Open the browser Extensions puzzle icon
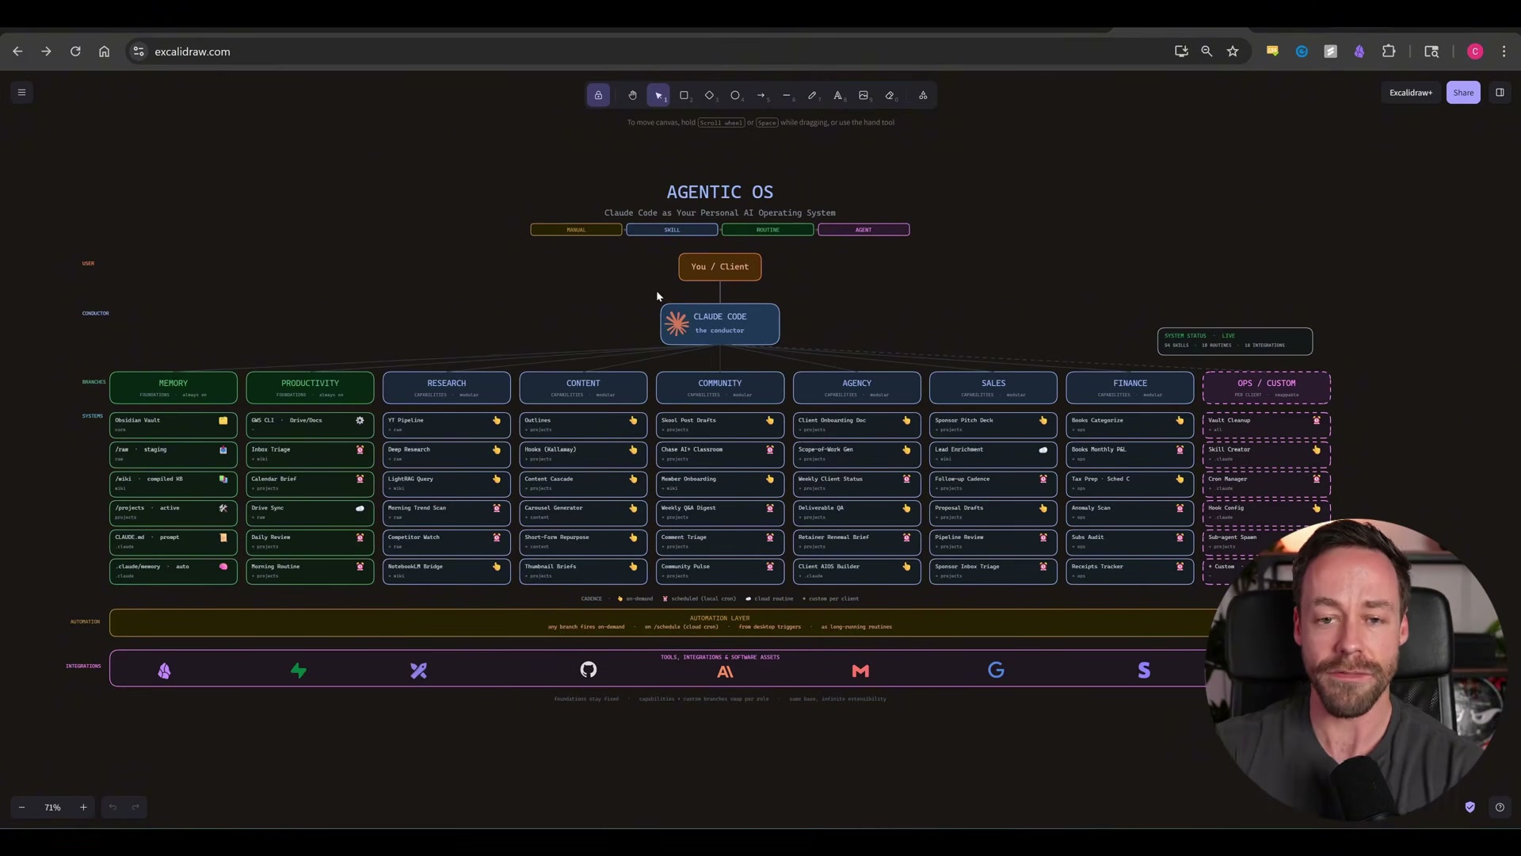Viewport: 1521px width, 856px height. click(1389, 52)
